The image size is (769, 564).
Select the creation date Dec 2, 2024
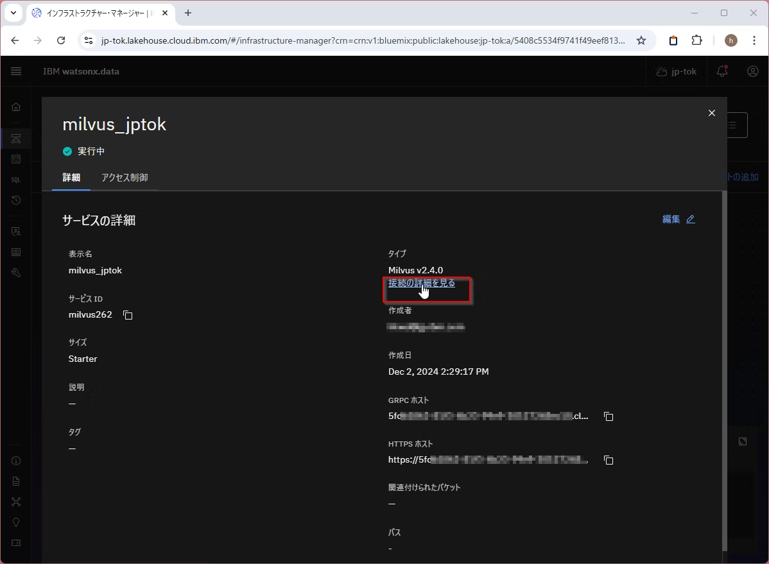tap(438, 372)
